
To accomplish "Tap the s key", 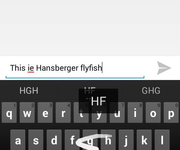I will pyautogui.click(x=36, y=140).
